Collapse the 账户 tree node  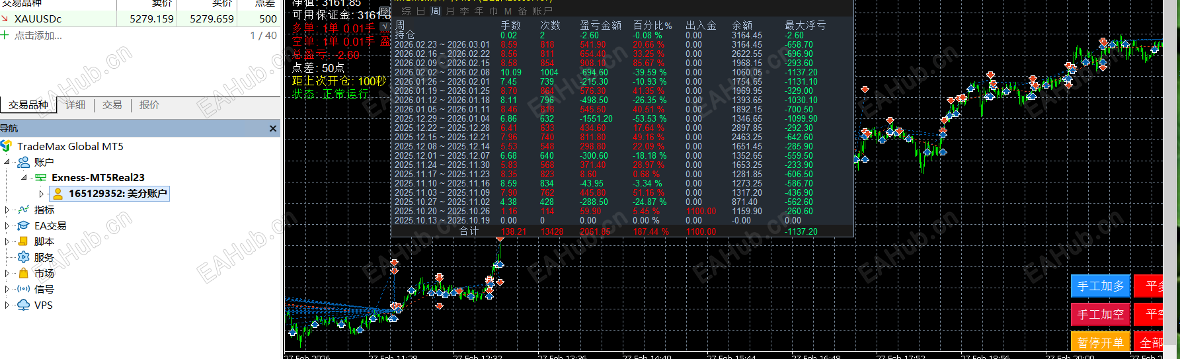7,162
